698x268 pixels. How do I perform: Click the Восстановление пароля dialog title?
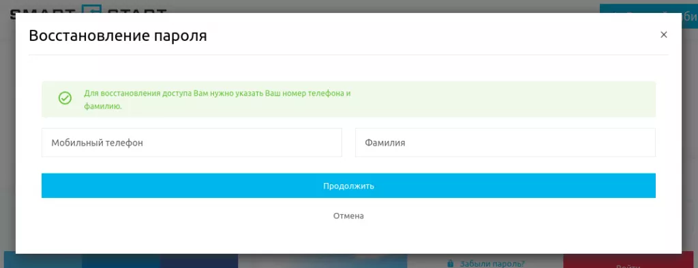[x=118, y=36]
